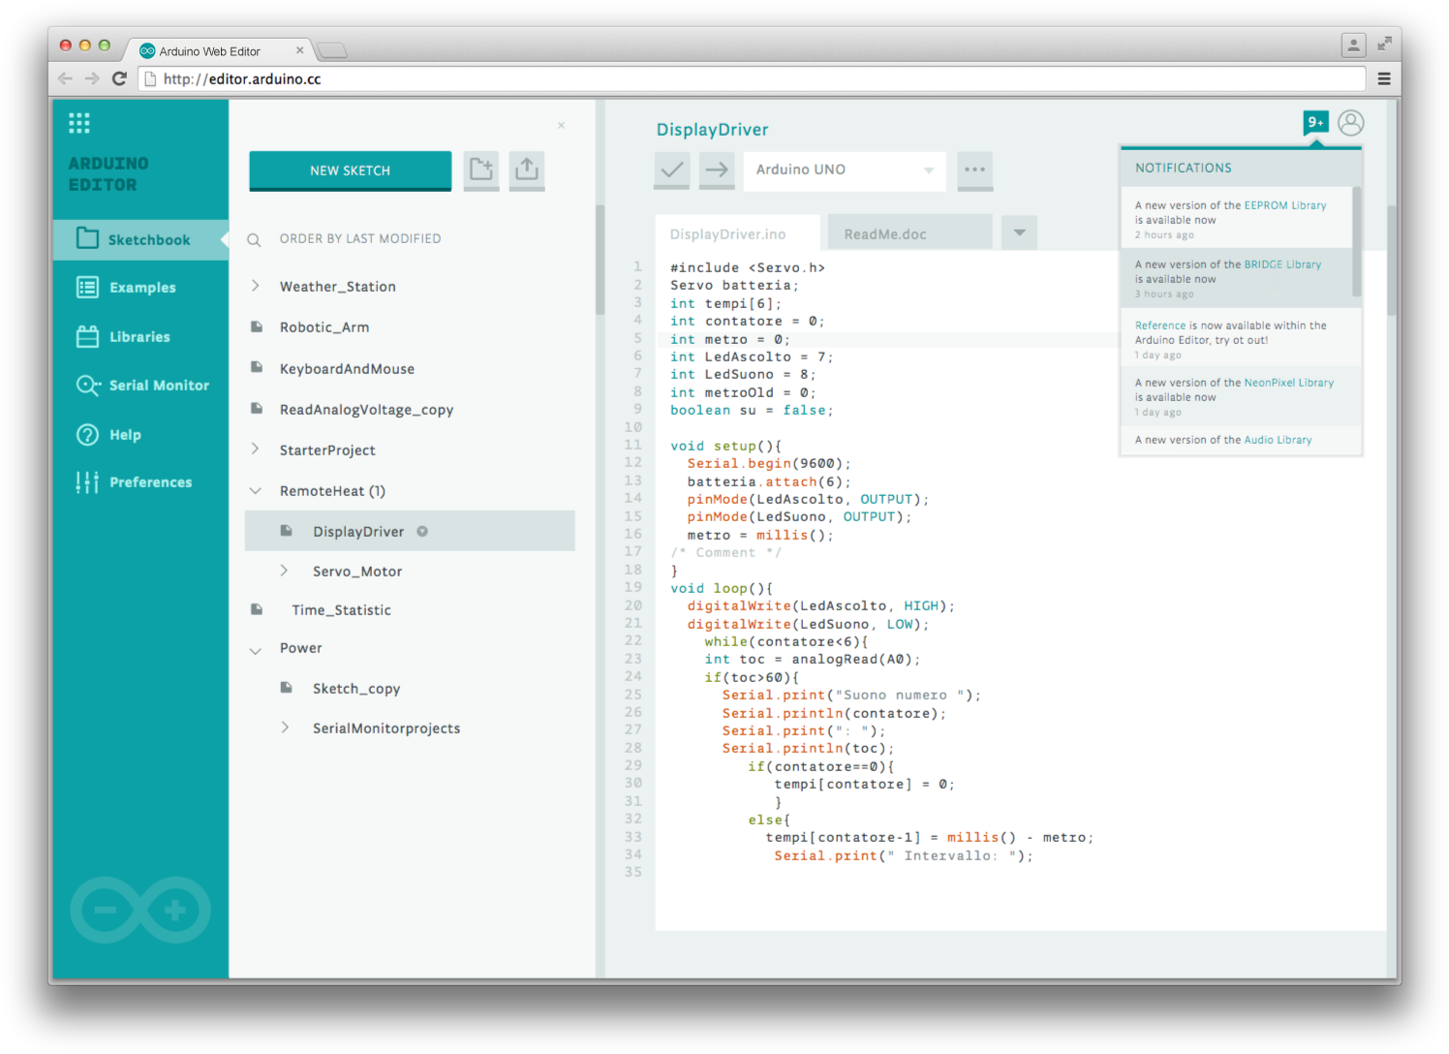Click the browser back arrow

65,78
